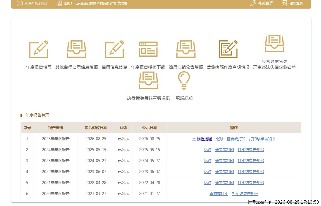Click 打印结果告知书 for 2020年年度报告
321x206 pixels.
245,194
